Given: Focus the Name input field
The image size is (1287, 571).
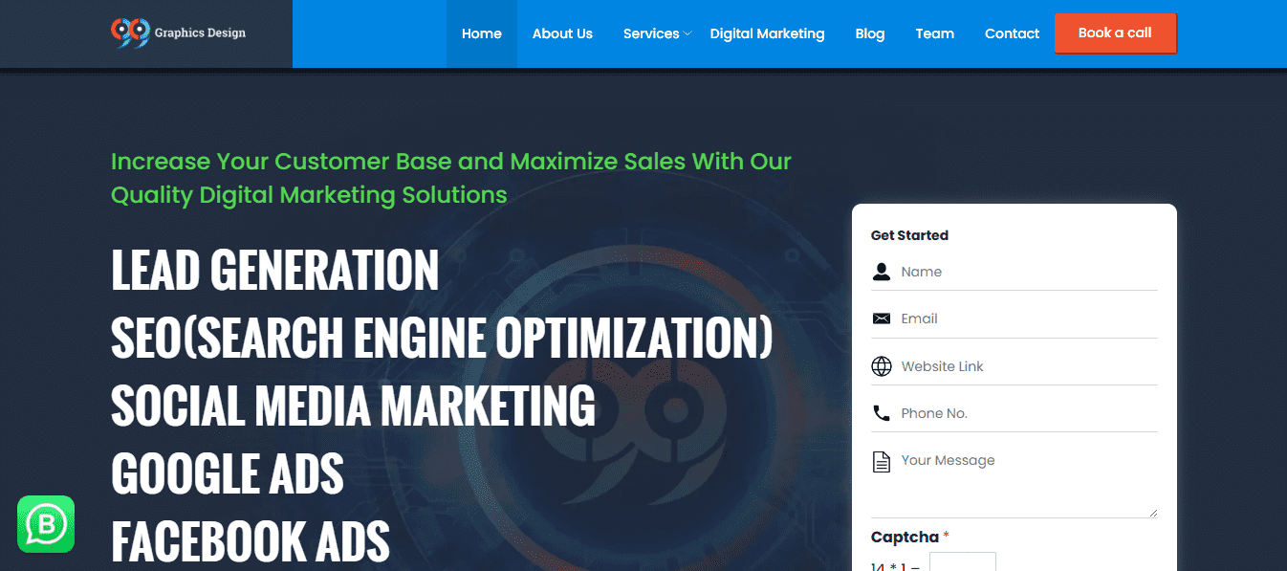Looking at the screenshot, I should point(1027,272).
